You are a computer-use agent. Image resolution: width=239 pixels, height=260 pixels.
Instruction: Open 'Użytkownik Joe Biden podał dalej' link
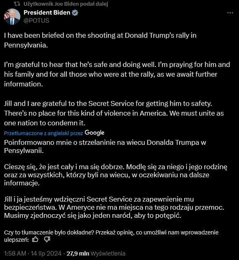point(66,4)
